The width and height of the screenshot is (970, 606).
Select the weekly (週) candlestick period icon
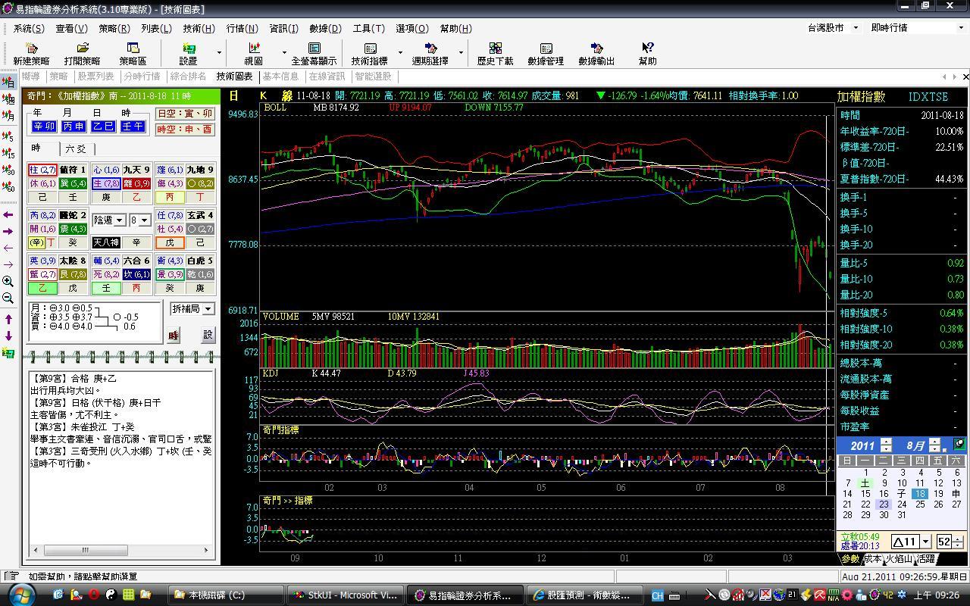[x=9, y=98]
